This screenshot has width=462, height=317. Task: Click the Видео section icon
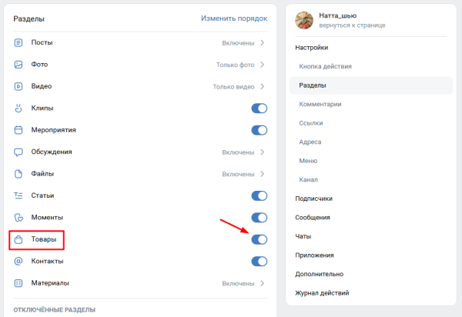(18, 86)
